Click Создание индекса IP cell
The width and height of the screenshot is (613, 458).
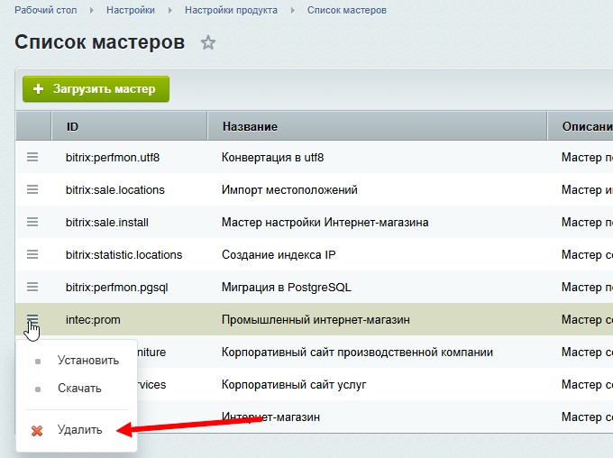[x=279, y=255]
